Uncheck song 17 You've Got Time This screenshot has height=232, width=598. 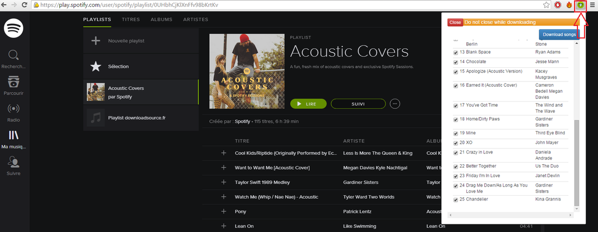(456, 106)
